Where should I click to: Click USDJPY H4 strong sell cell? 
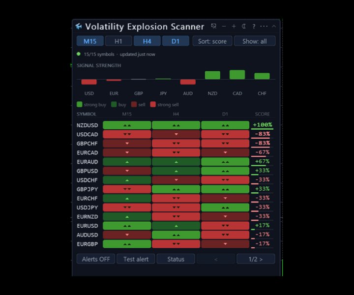tap(176, 207)
